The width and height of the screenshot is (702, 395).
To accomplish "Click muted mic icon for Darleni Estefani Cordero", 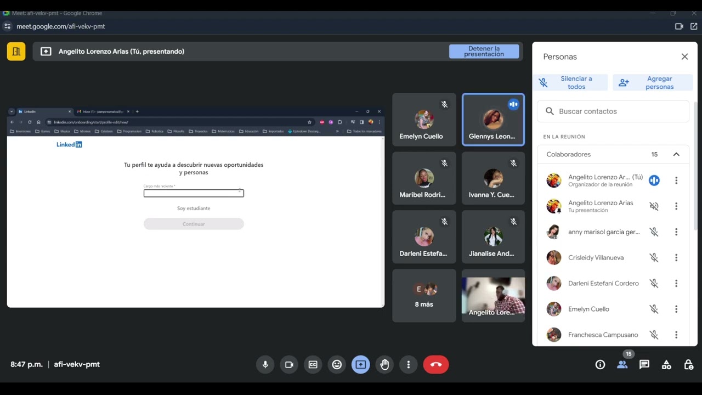I will (x=654, y=283).
